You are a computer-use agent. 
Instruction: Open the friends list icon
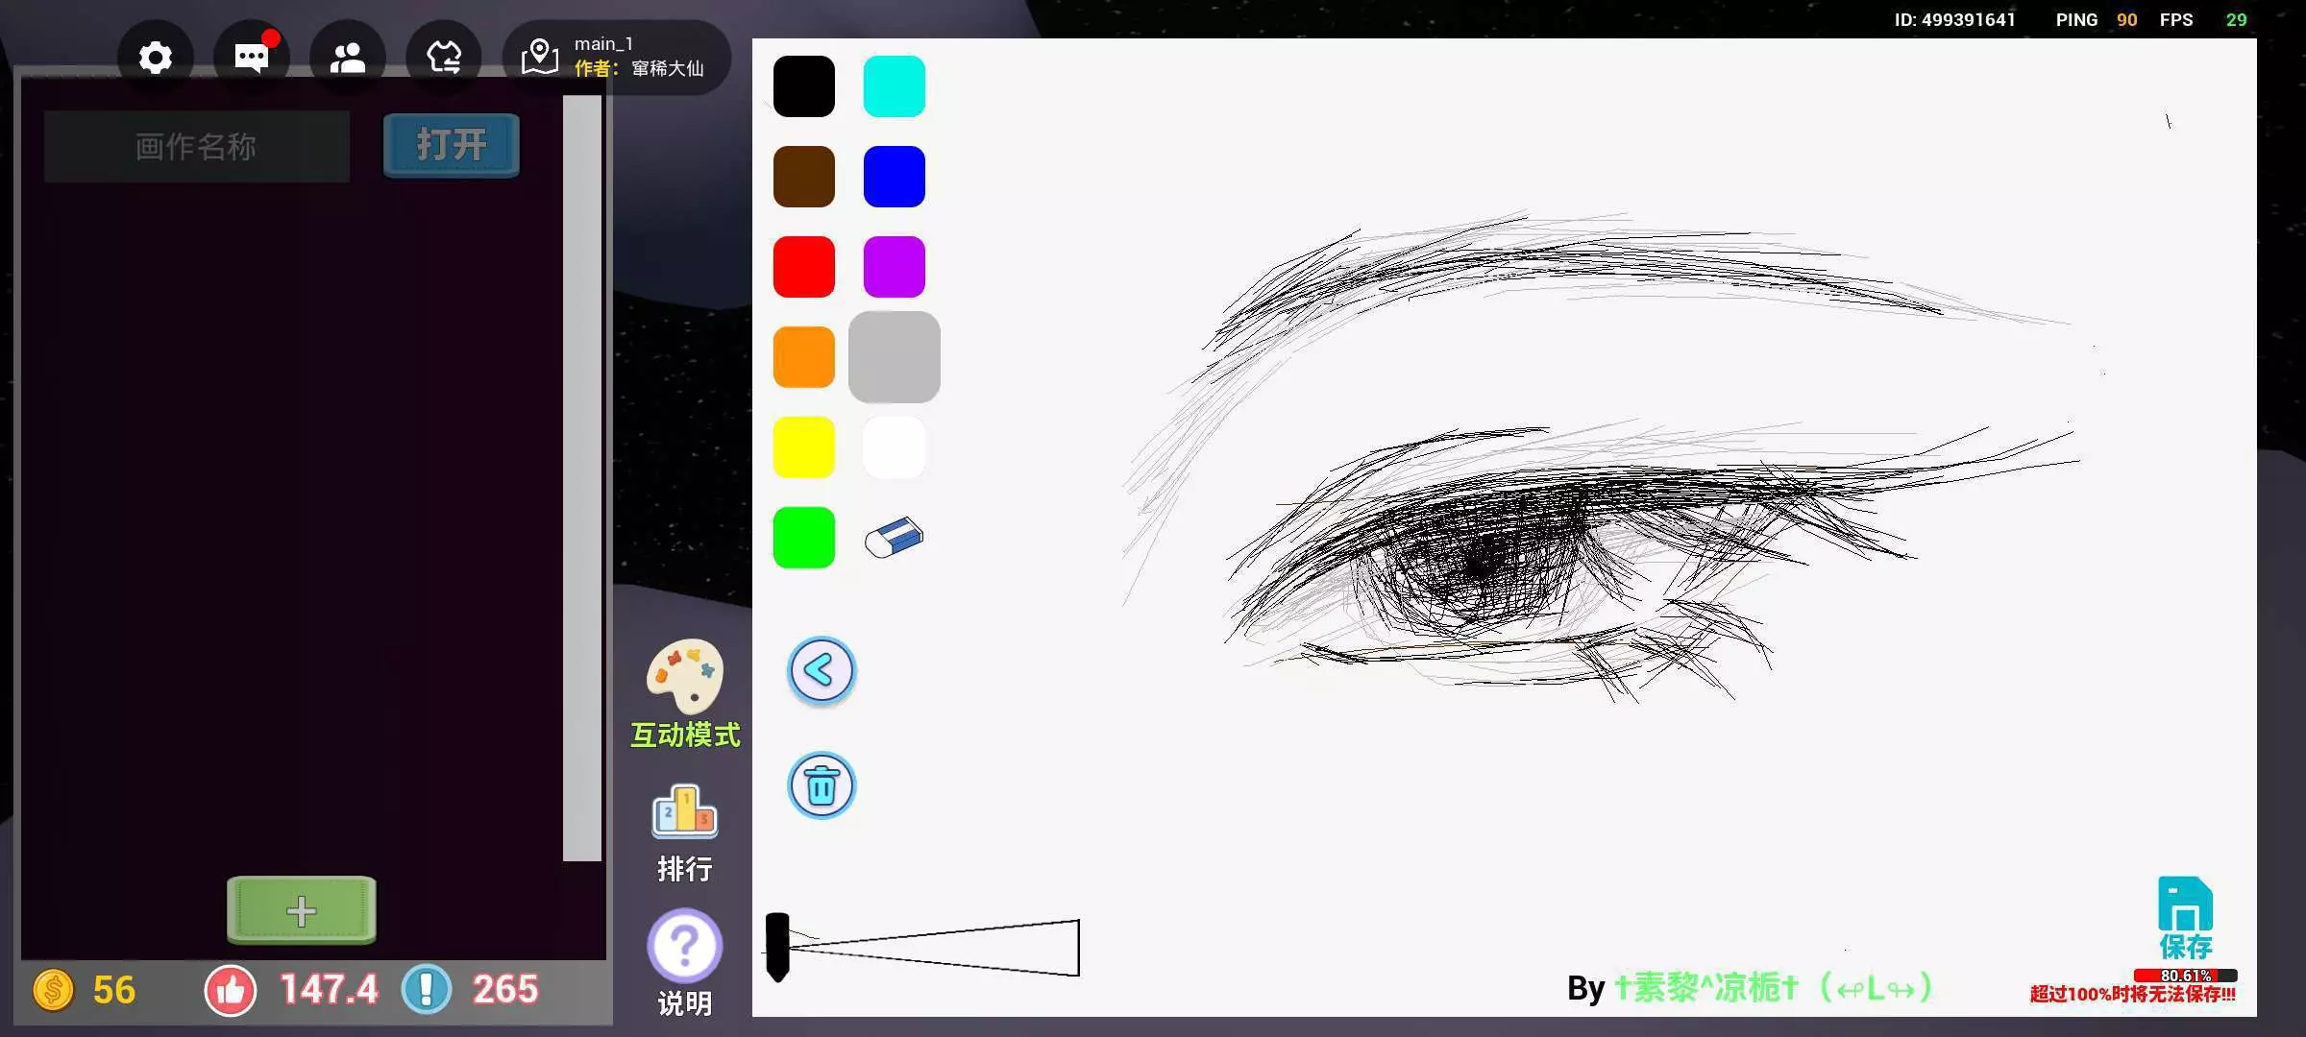348,58
